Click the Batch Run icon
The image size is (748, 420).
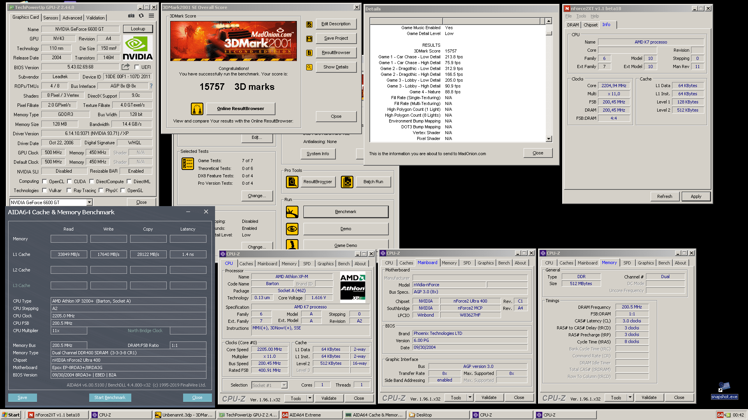tap(347, 182)
